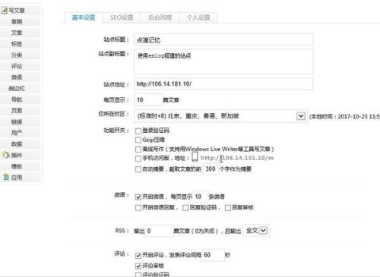380x277 pixels.
Task: Click the 站点地址 URL field
Action: click(x=223, y=84)
